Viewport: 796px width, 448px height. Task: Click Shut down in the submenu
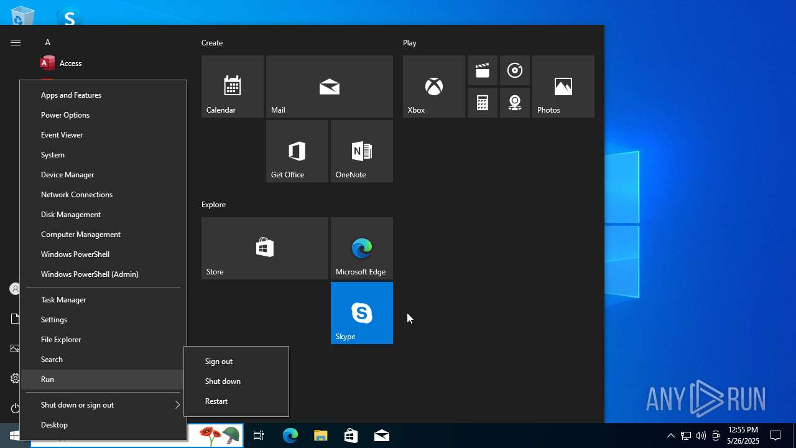coord(236,381)
